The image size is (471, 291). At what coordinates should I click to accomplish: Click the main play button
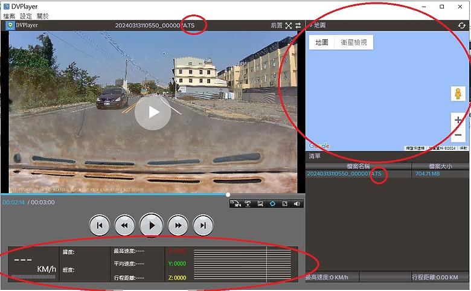click(x=152, y=225)
